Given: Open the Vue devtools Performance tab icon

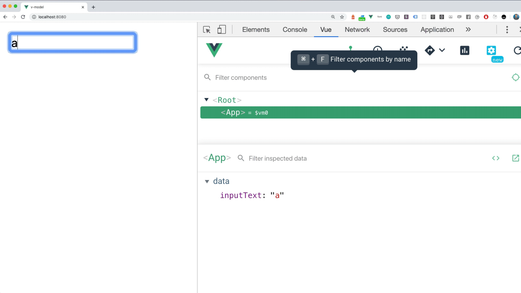Looking at the screenshot, I should [465, 50].
